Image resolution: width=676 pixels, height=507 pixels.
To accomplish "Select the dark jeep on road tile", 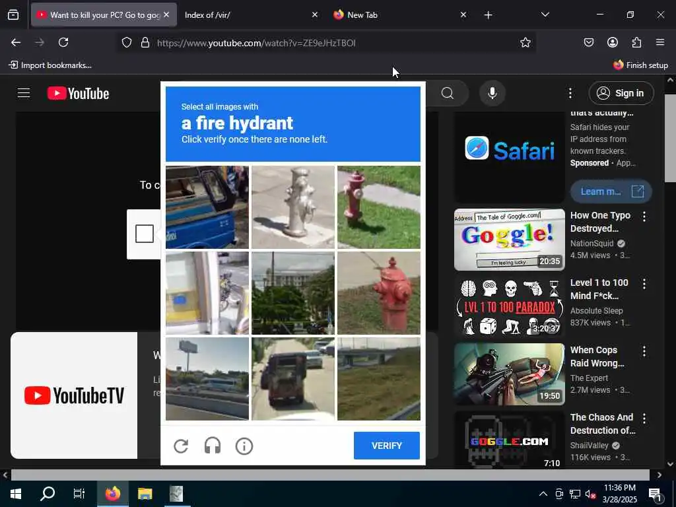I will 293,378.
